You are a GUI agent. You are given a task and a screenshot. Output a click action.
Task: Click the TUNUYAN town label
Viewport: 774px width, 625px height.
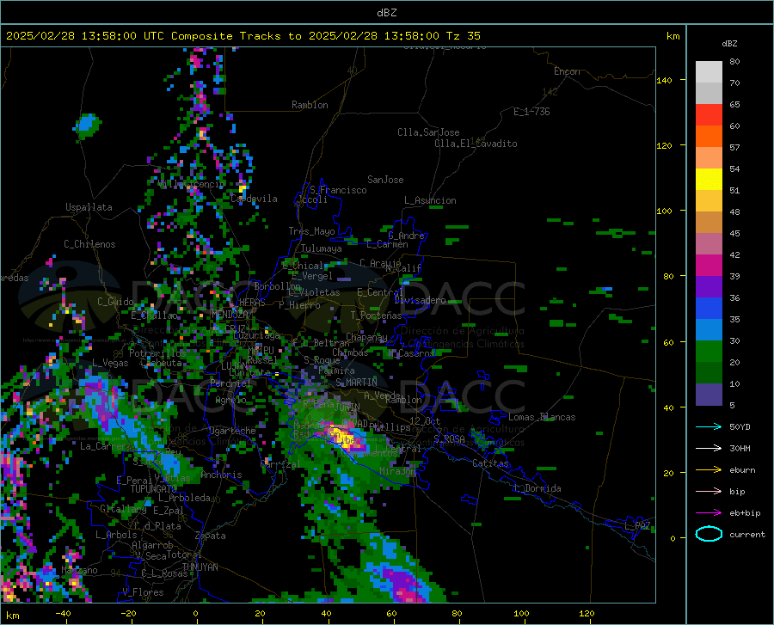200,567
